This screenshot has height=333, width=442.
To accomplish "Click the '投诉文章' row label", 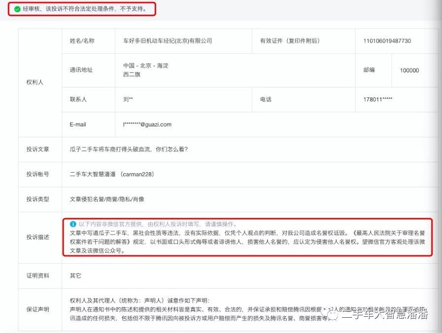I will (38, 149).
